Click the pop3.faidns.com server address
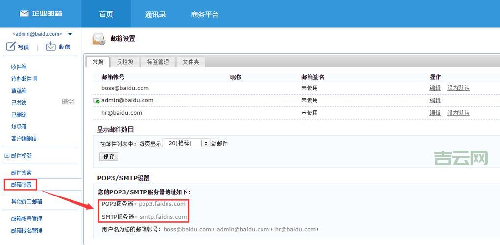The height and width of the screenshot is (245, 500). 162,204
